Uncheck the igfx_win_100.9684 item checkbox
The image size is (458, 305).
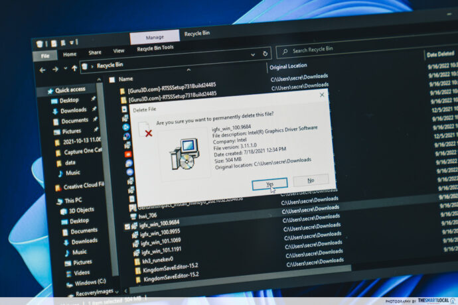pos(127,227)
